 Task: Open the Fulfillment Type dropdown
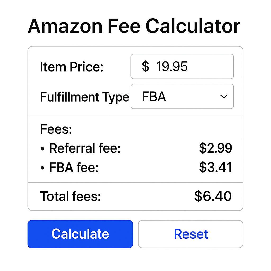coord(182,97)
